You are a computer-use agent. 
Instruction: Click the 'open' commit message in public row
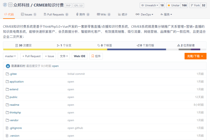pyautogui.click(x=71, y=97)
